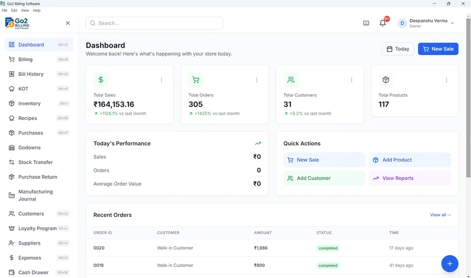Click the Today date button

pos(398,49)
